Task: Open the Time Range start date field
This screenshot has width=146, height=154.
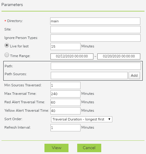Action: (72, 56)
